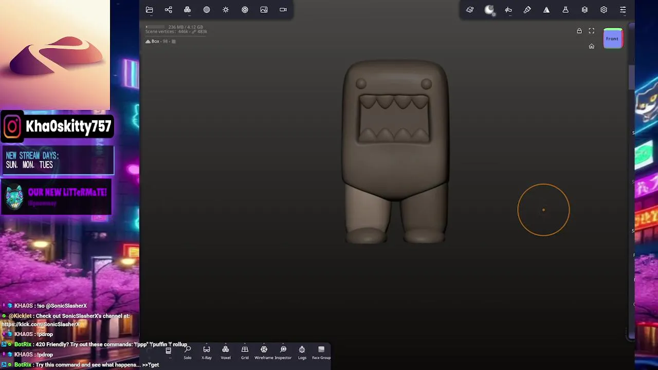Image resolution: width=658 pixels, height=370 pixels.
Task: Click the 'Scene vertices: 446k' stat
Action: tap(167, 32)
